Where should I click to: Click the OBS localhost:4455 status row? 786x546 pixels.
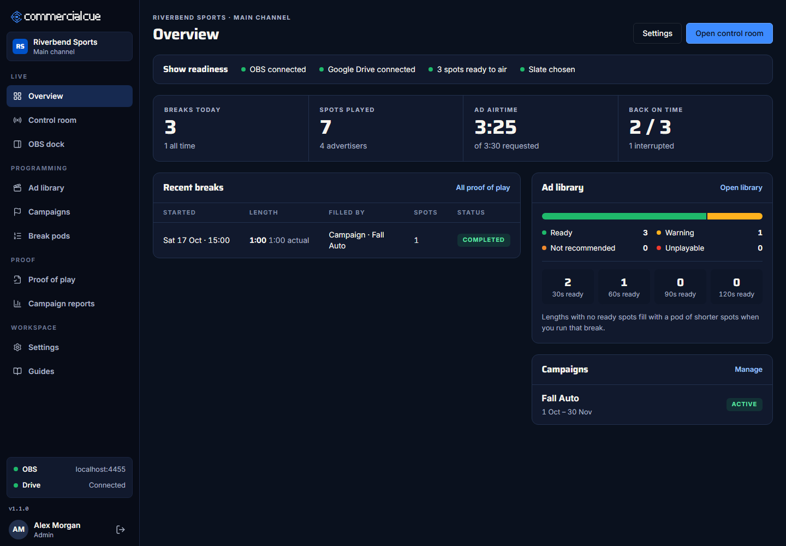click(x=69, y=469)
